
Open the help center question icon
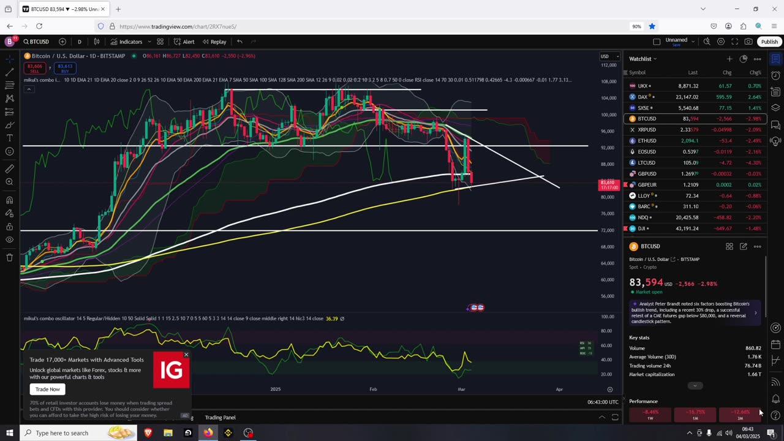tap(775, 417)
